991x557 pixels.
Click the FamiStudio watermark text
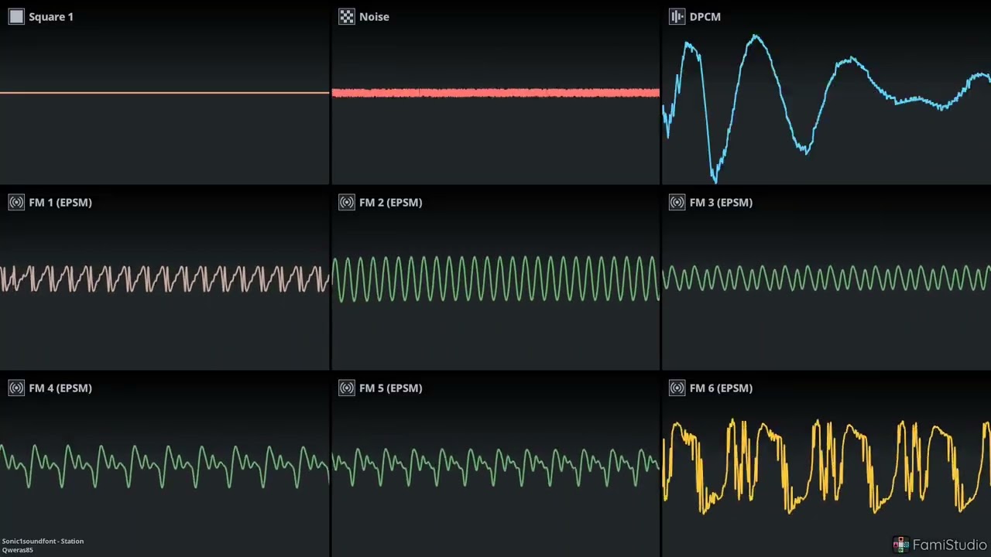(x=950, y=545)
